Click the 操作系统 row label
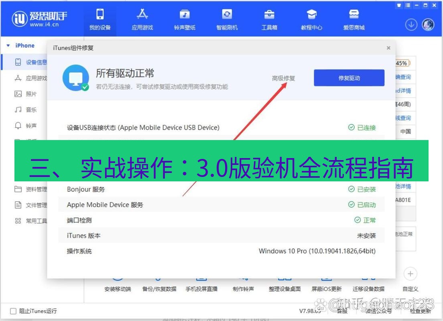The image size is (443, 321). click(x=79, y=251)
